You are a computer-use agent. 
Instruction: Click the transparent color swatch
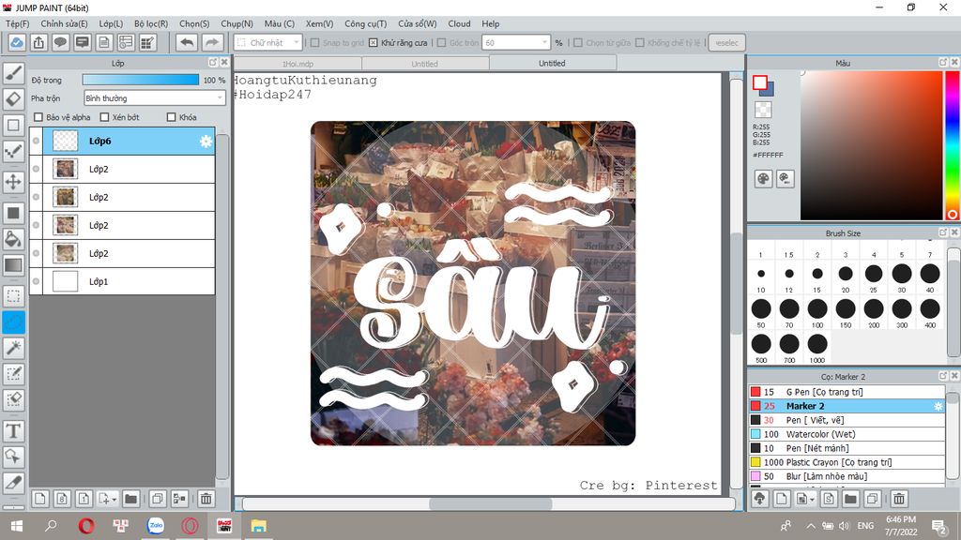(763, 110)
